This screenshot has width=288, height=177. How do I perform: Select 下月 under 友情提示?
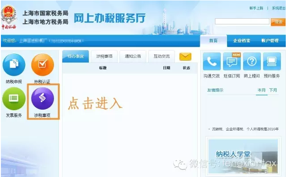coord(273,90)
